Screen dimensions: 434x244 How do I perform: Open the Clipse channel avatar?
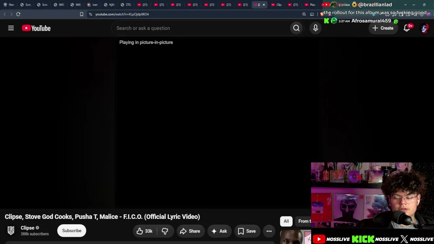[11, 230]
